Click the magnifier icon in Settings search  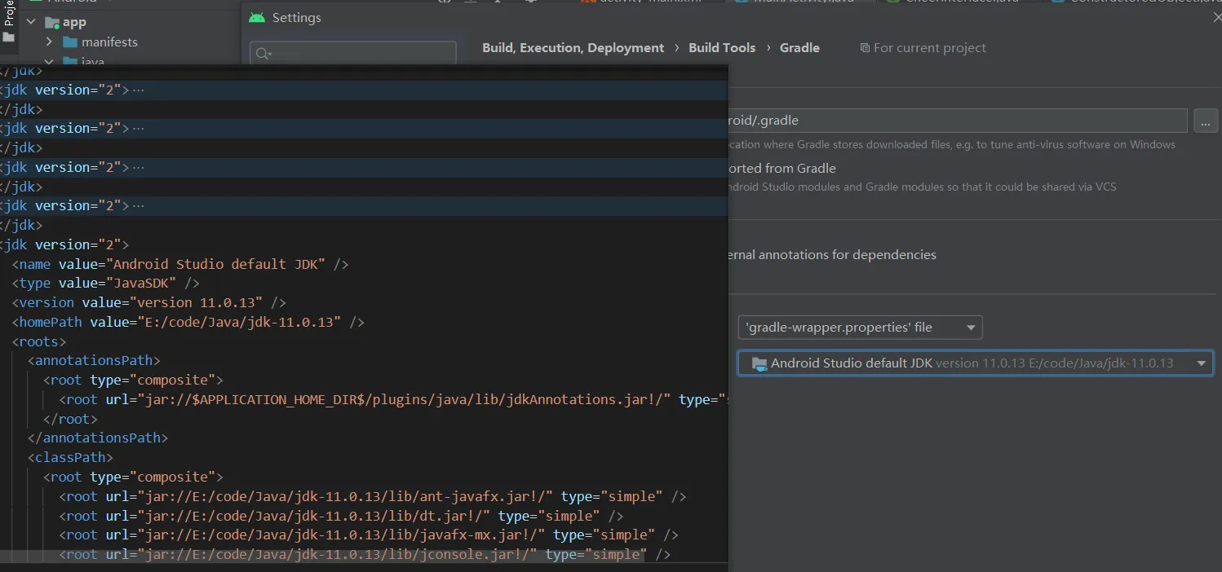263,54
